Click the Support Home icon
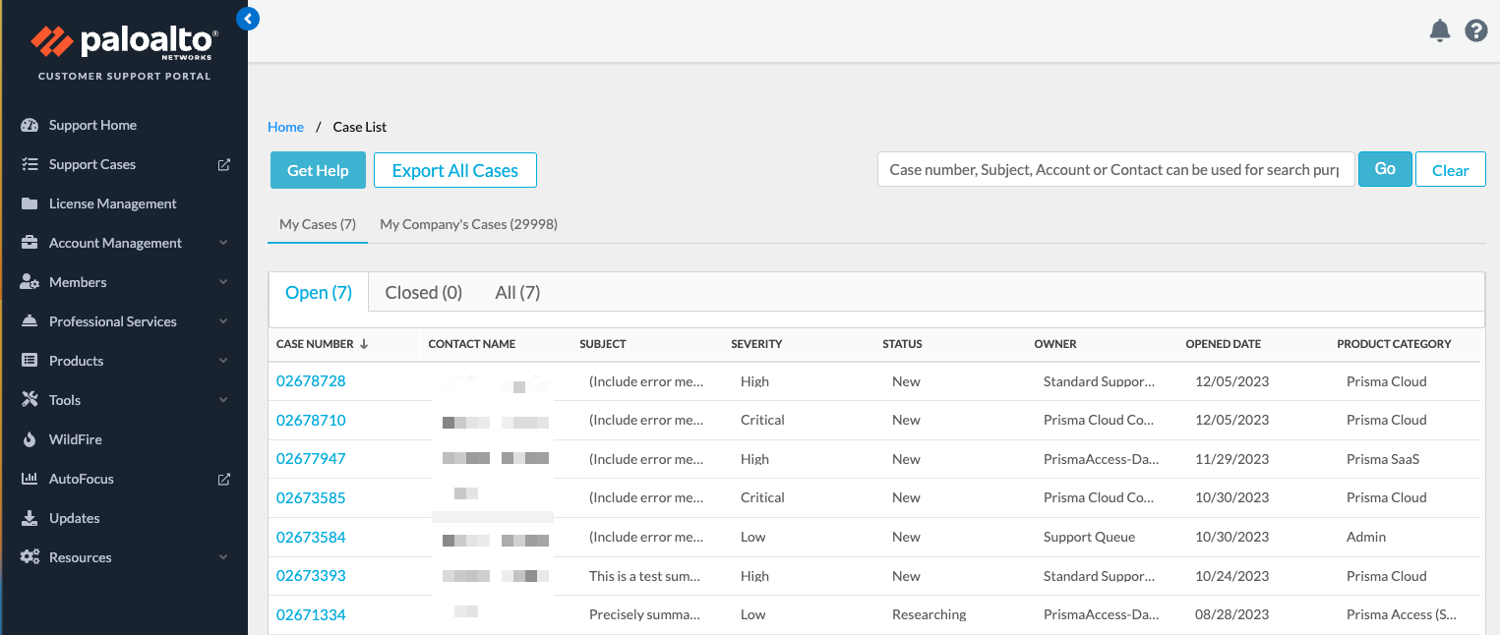 click(30, 124)
